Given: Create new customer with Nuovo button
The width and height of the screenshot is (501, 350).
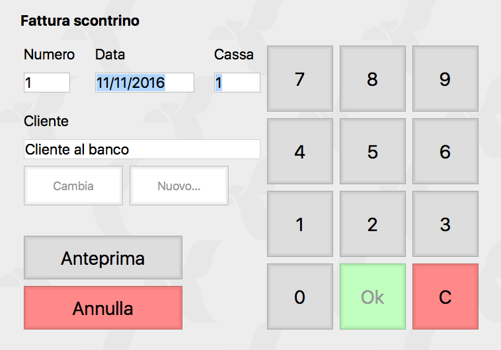Looking at the screenshot, I should [178, 186].
